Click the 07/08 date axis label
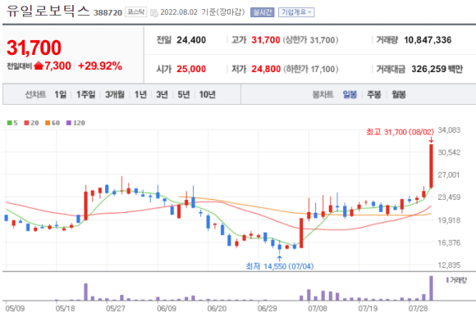This screenshot has width=476, height=317. click(318, 309)
